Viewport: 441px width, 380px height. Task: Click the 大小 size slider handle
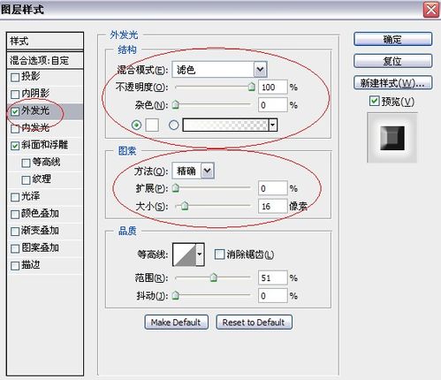[185, 206]
